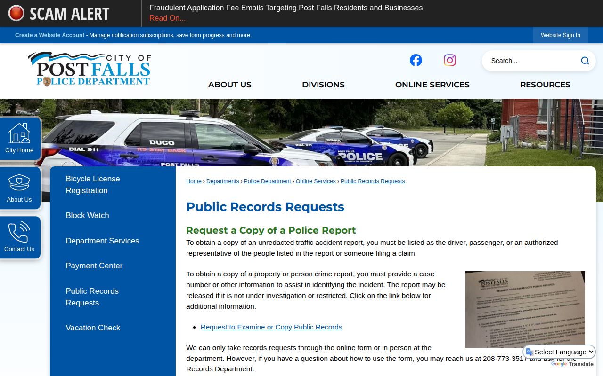Click the fraudulent application fee alert headline
The height and width of the screenshot is (376, 603).
(x=286, y=8)
